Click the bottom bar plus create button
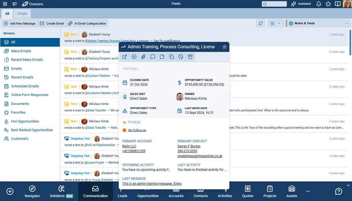 click(x=10, y=191)
